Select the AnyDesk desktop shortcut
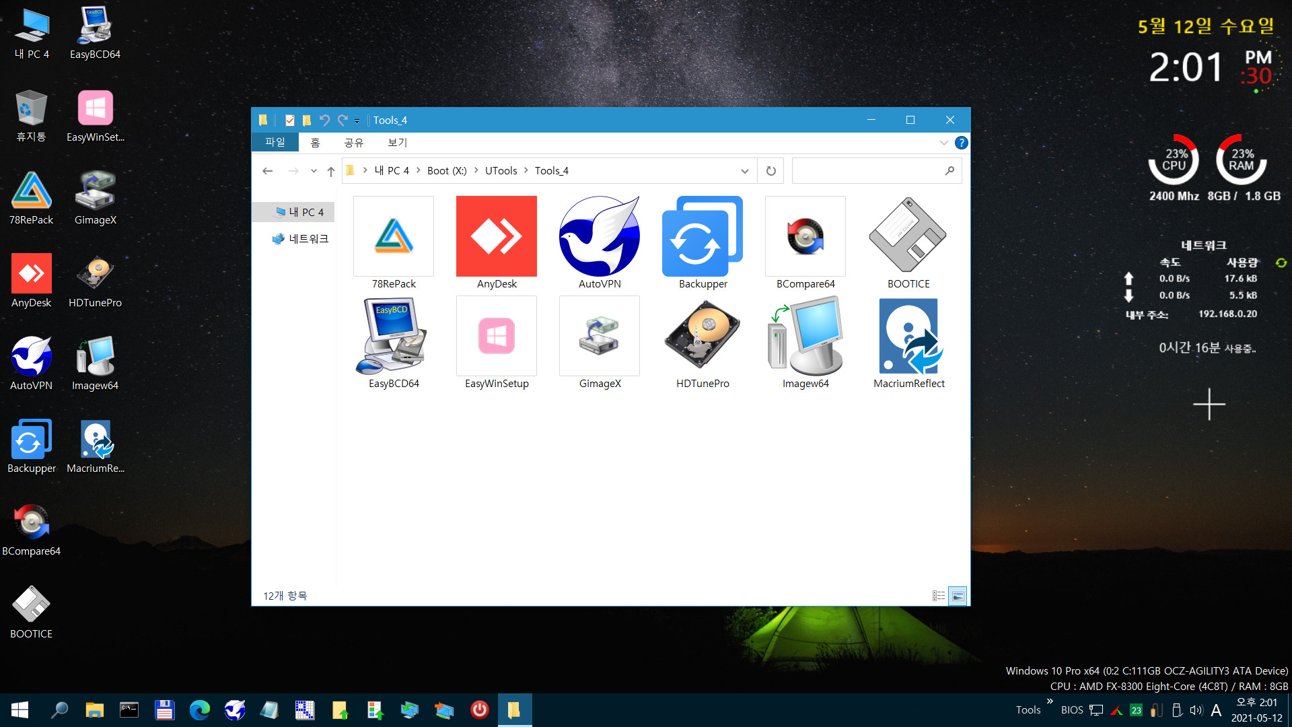This screenshot has width=1292, height=727. [32, 281]
